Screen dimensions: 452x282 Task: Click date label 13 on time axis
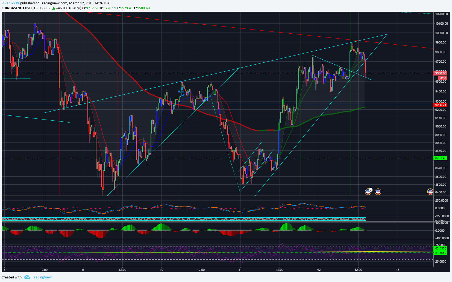coord(398,270)
